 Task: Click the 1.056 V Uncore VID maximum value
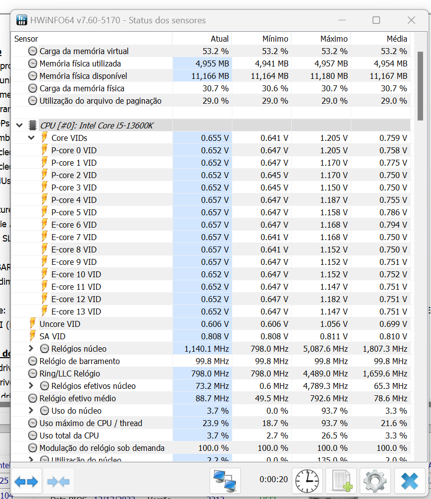coord(334,323)
